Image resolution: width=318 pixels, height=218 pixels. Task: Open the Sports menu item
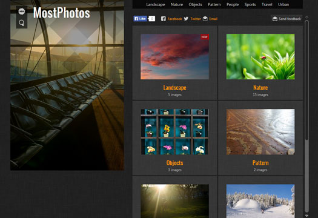click(x=250, y=4)
